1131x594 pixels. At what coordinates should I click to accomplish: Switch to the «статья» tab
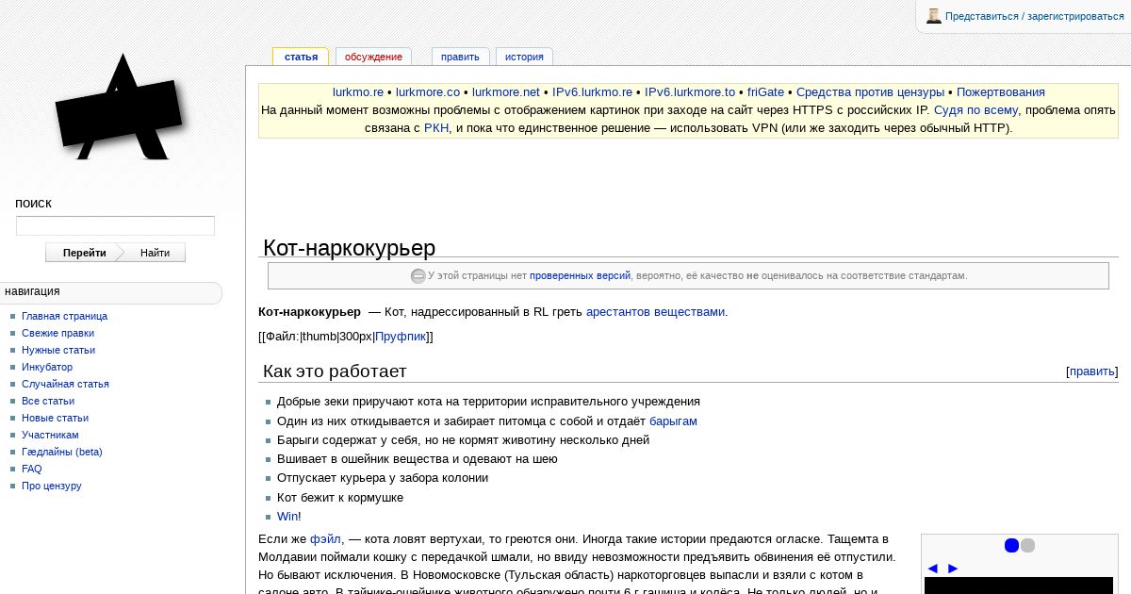301,57
